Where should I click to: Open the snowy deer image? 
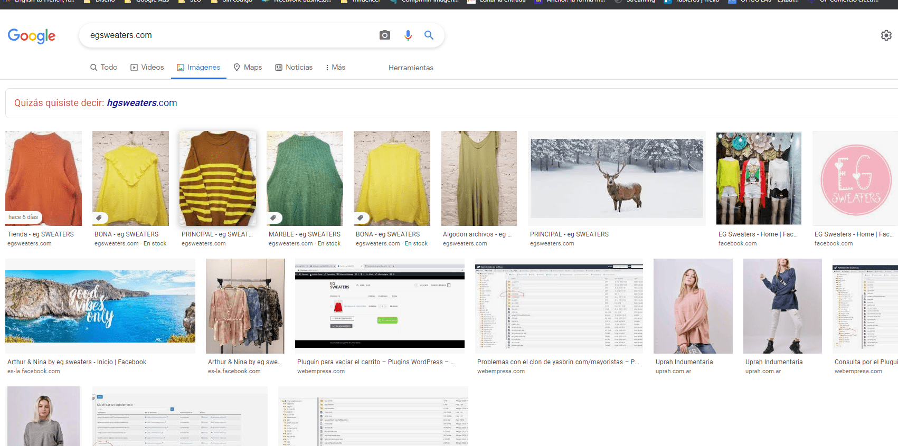click(x=617, y=178)
